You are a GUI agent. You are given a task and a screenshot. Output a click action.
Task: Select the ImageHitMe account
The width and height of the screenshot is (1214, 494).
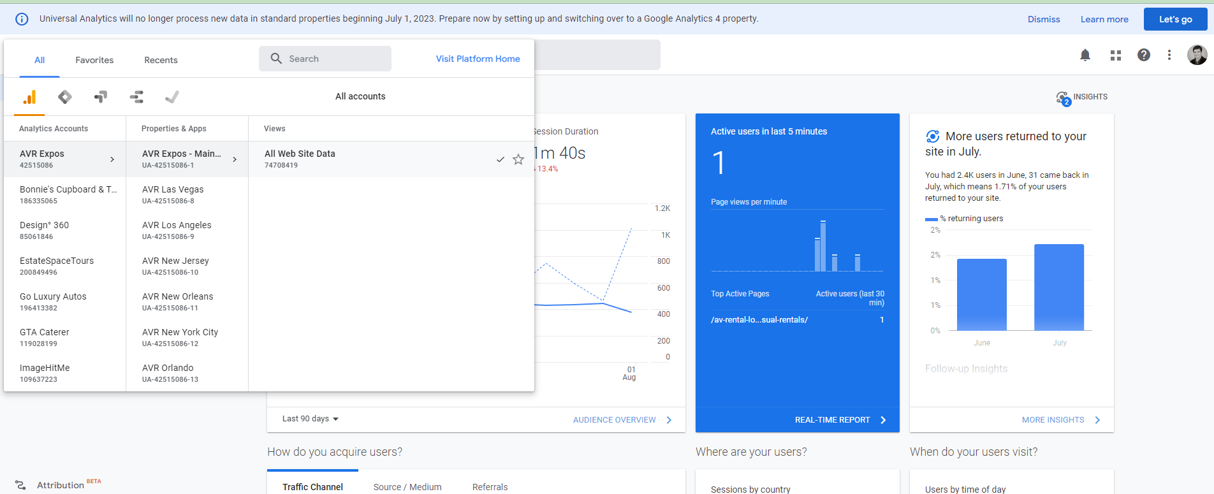click(65, 374)
